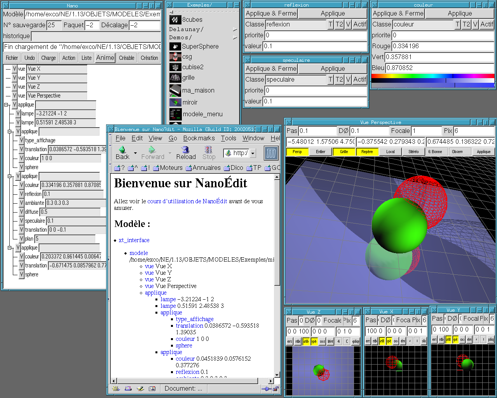Select the csg example icon
Screen dimensions: 497x398
pos(175,57)
